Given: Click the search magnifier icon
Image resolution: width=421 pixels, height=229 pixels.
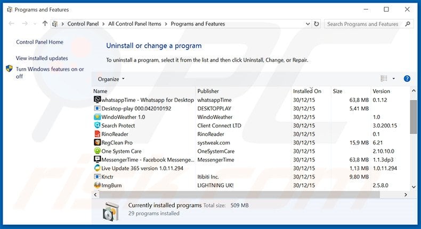Looking at the screenshot, I should click(408, 24).
